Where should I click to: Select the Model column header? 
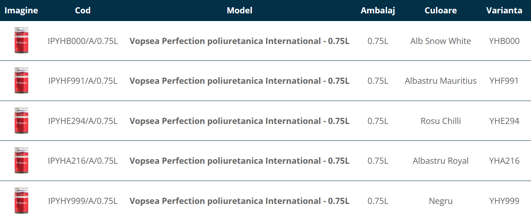239,10
